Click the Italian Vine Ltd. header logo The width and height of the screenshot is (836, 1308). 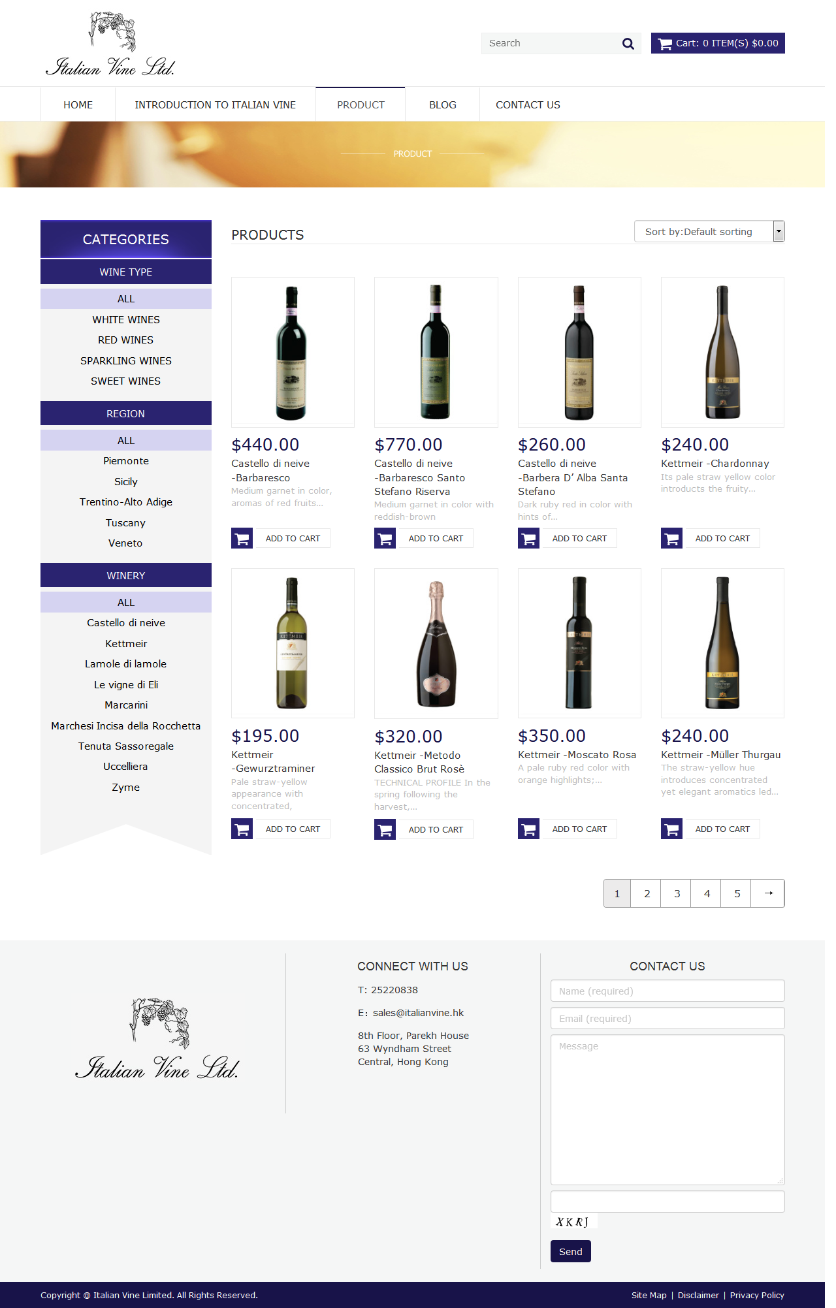click(x=111, y=44)
